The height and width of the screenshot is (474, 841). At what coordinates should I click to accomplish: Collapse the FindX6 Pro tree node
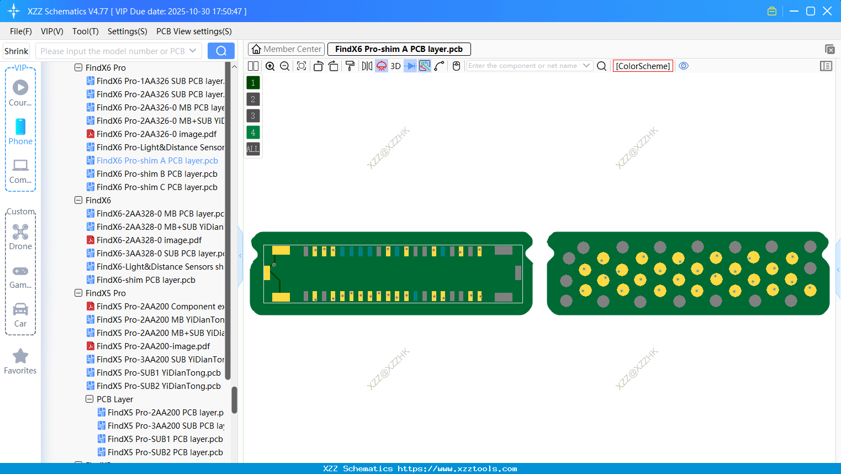pyautogui.click(x=78, y=67)
